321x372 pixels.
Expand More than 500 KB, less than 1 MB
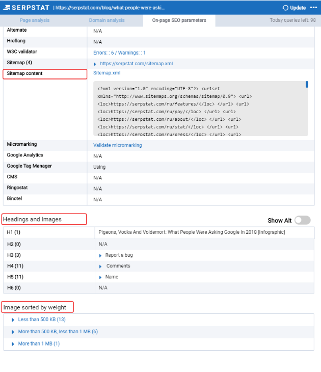[x=13, y=332]
